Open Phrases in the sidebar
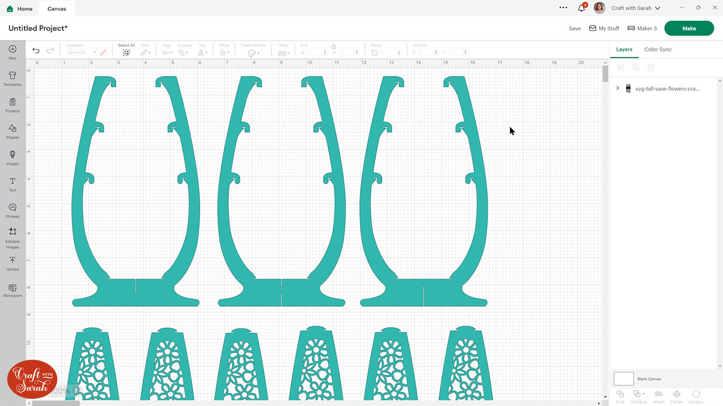Image resolution: width=723 pixels, height=406 pixels. tap(13, 210)
